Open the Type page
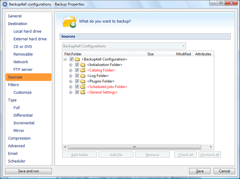The image size is (240, 179). (12, 100)
